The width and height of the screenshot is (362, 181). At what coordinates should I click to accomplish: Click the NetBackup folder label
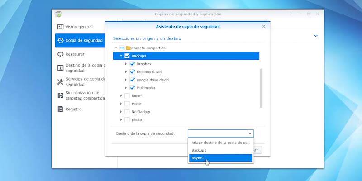[x=141, y=112]
